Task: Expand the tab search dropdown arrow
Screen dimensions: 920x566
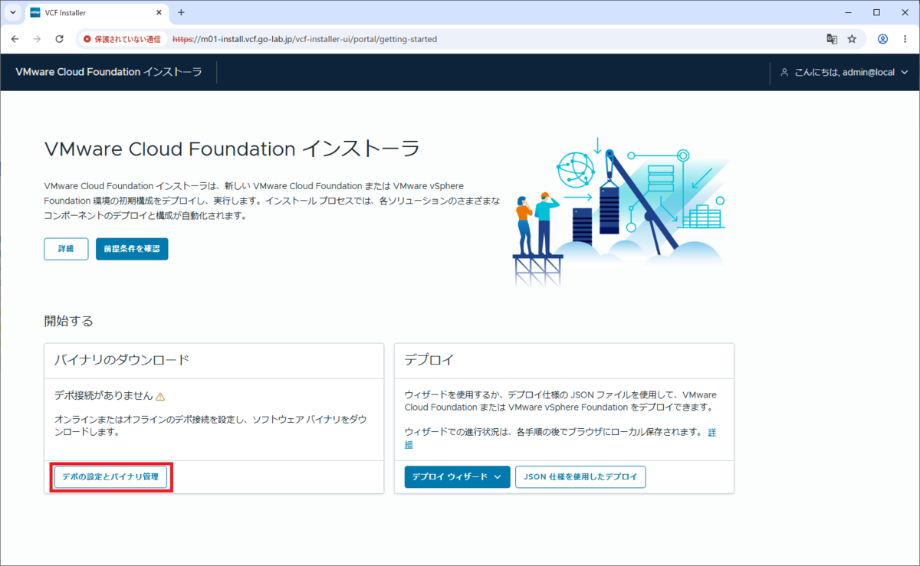Action: click(12, 12)
